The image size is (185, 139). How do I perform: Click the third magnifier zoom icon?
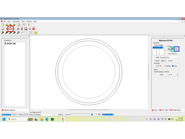point(10,33)
